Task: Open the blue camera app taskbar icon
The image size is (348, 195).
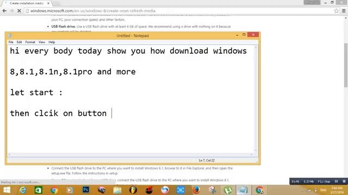Action: (181, 190)
